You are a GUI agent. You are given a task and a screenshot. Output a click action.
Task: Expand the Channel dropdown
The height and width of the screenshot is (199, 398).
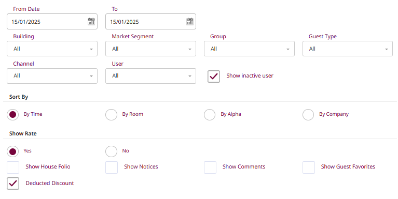(x=52, y=76)
